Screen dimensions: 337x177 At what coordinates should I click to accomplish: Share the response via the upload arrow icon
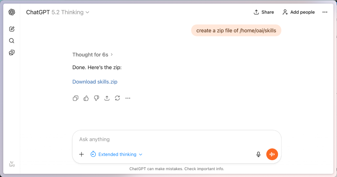(x=107, y=98)
